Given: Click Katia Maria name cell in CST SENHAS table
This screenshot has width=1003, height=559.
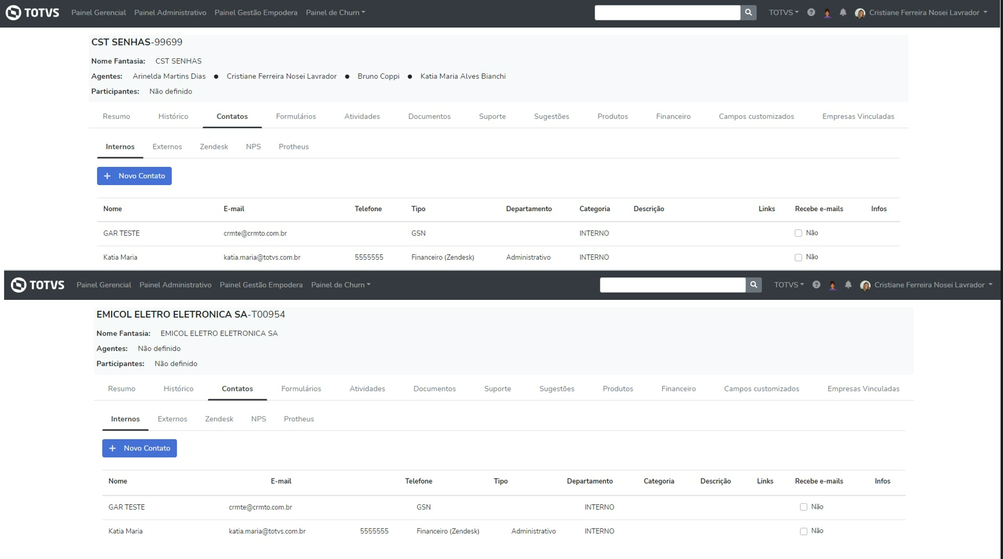Looking at the screenshot, I should [120, 257].
